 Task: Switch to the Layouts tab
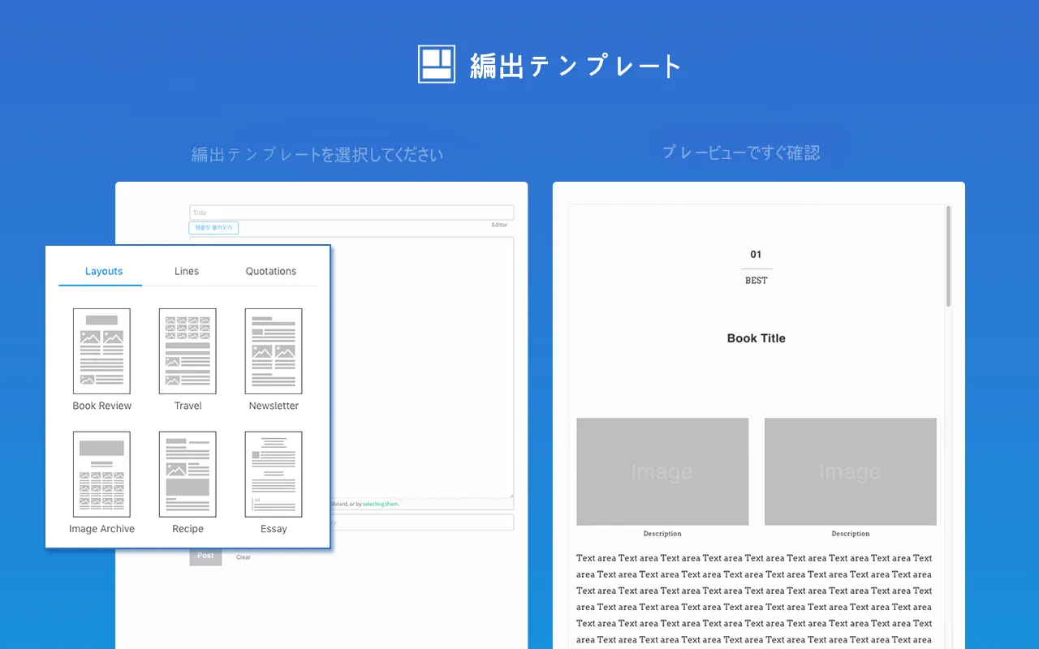pos(104,271)
